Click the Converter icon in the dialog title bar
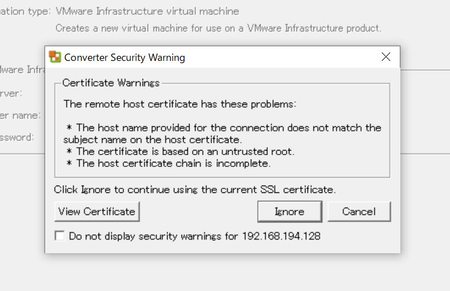This screenshot has height=291, width=450. click(x=55, y=57)
